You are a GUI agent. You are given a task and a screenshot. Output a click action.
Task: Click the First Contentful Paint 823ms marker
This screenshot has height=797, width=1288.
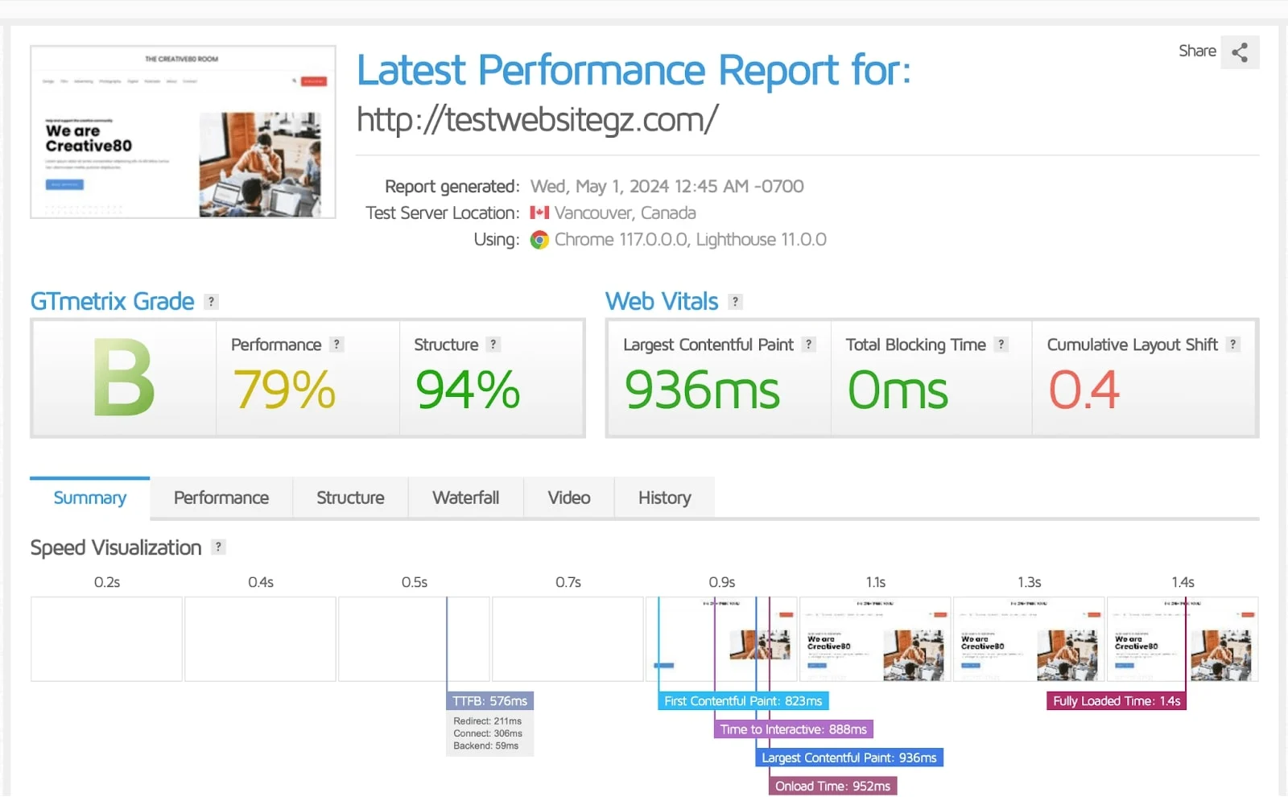pyautogui.click(x=742, y=700)
